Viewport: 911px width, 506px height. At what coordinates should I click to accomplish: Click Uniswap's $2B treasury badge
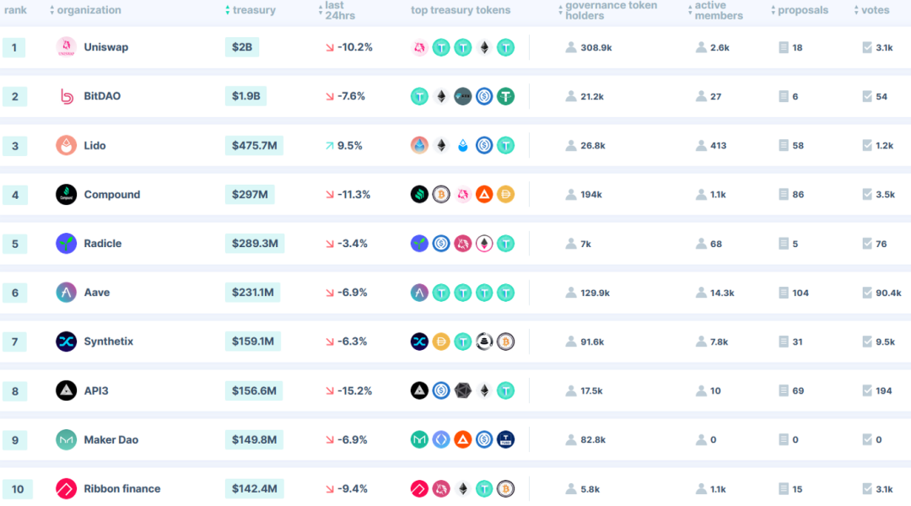point(242,47)
